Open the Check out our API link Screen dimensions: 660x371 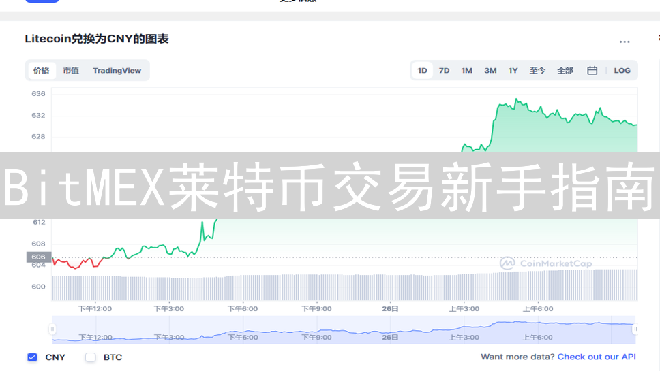[x=597, y=357]
